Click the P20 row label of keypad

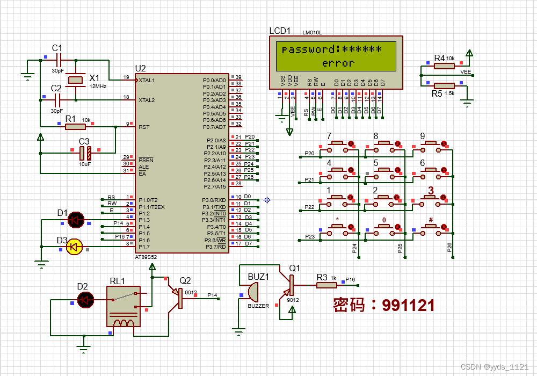pos(309,153)
